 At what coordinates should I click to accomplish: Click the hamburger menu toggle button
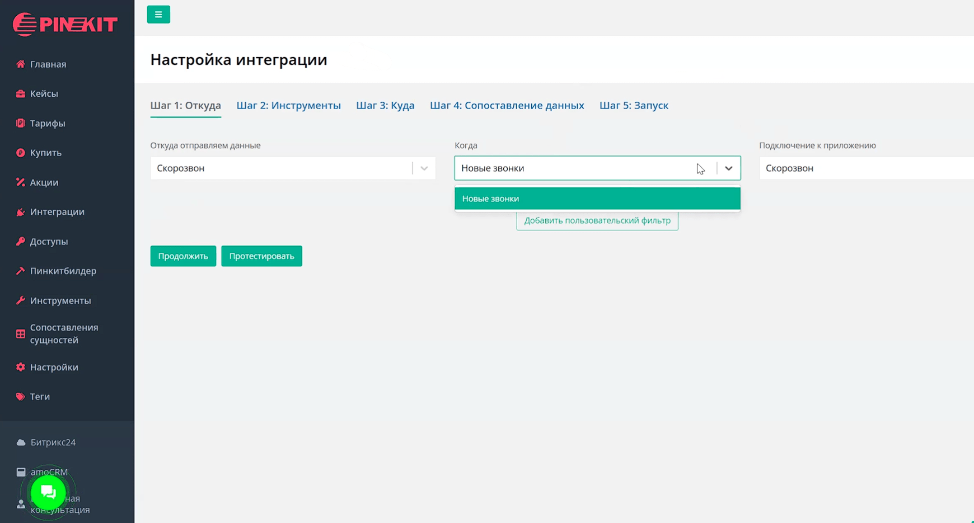point(158,15)
